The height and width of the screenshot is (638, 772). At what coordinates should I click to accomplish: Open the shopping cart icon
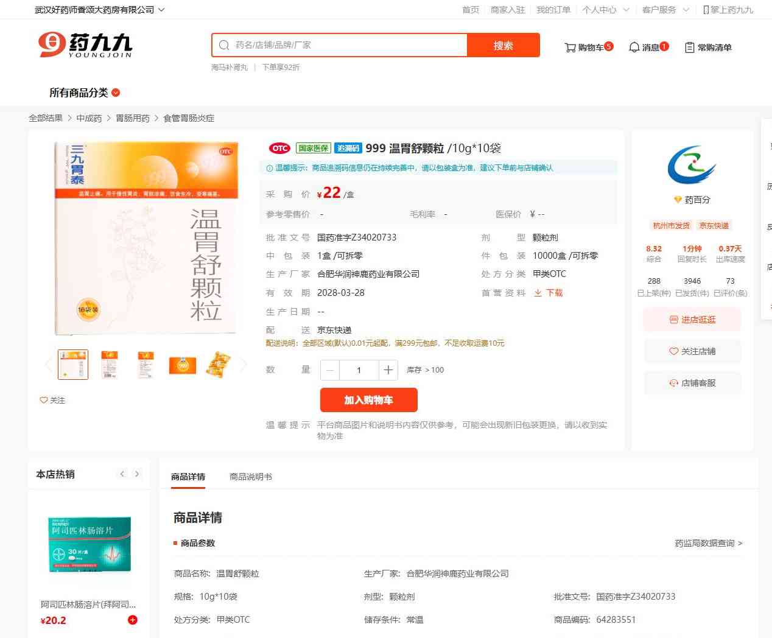pos(570,47)
